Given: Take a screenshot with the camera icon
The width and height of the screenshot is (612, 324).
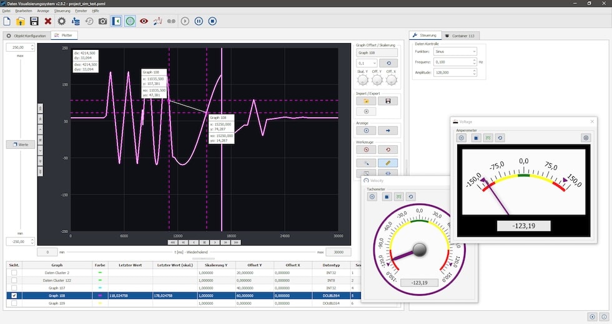Looking at the screenshot, I should (103, 21).
